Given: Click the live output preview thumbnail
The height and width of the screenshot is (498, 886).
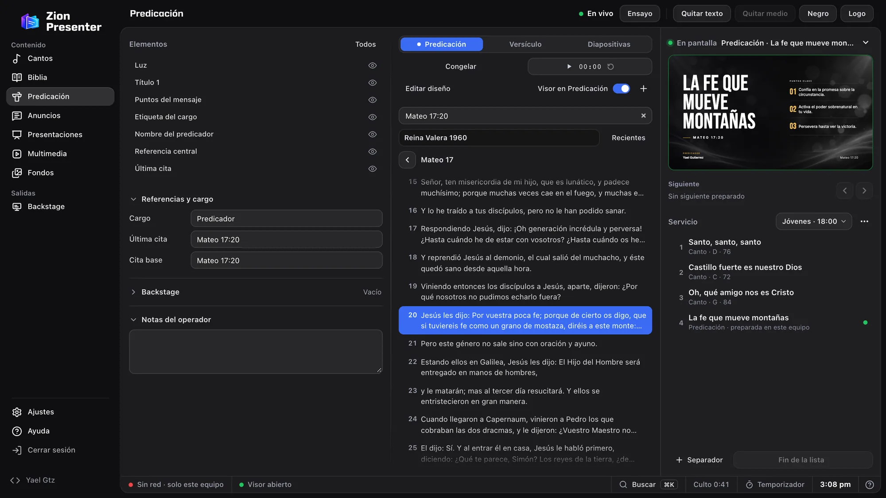Looking at the screenshot, I should pyautogui.click(x=770, y=112).
